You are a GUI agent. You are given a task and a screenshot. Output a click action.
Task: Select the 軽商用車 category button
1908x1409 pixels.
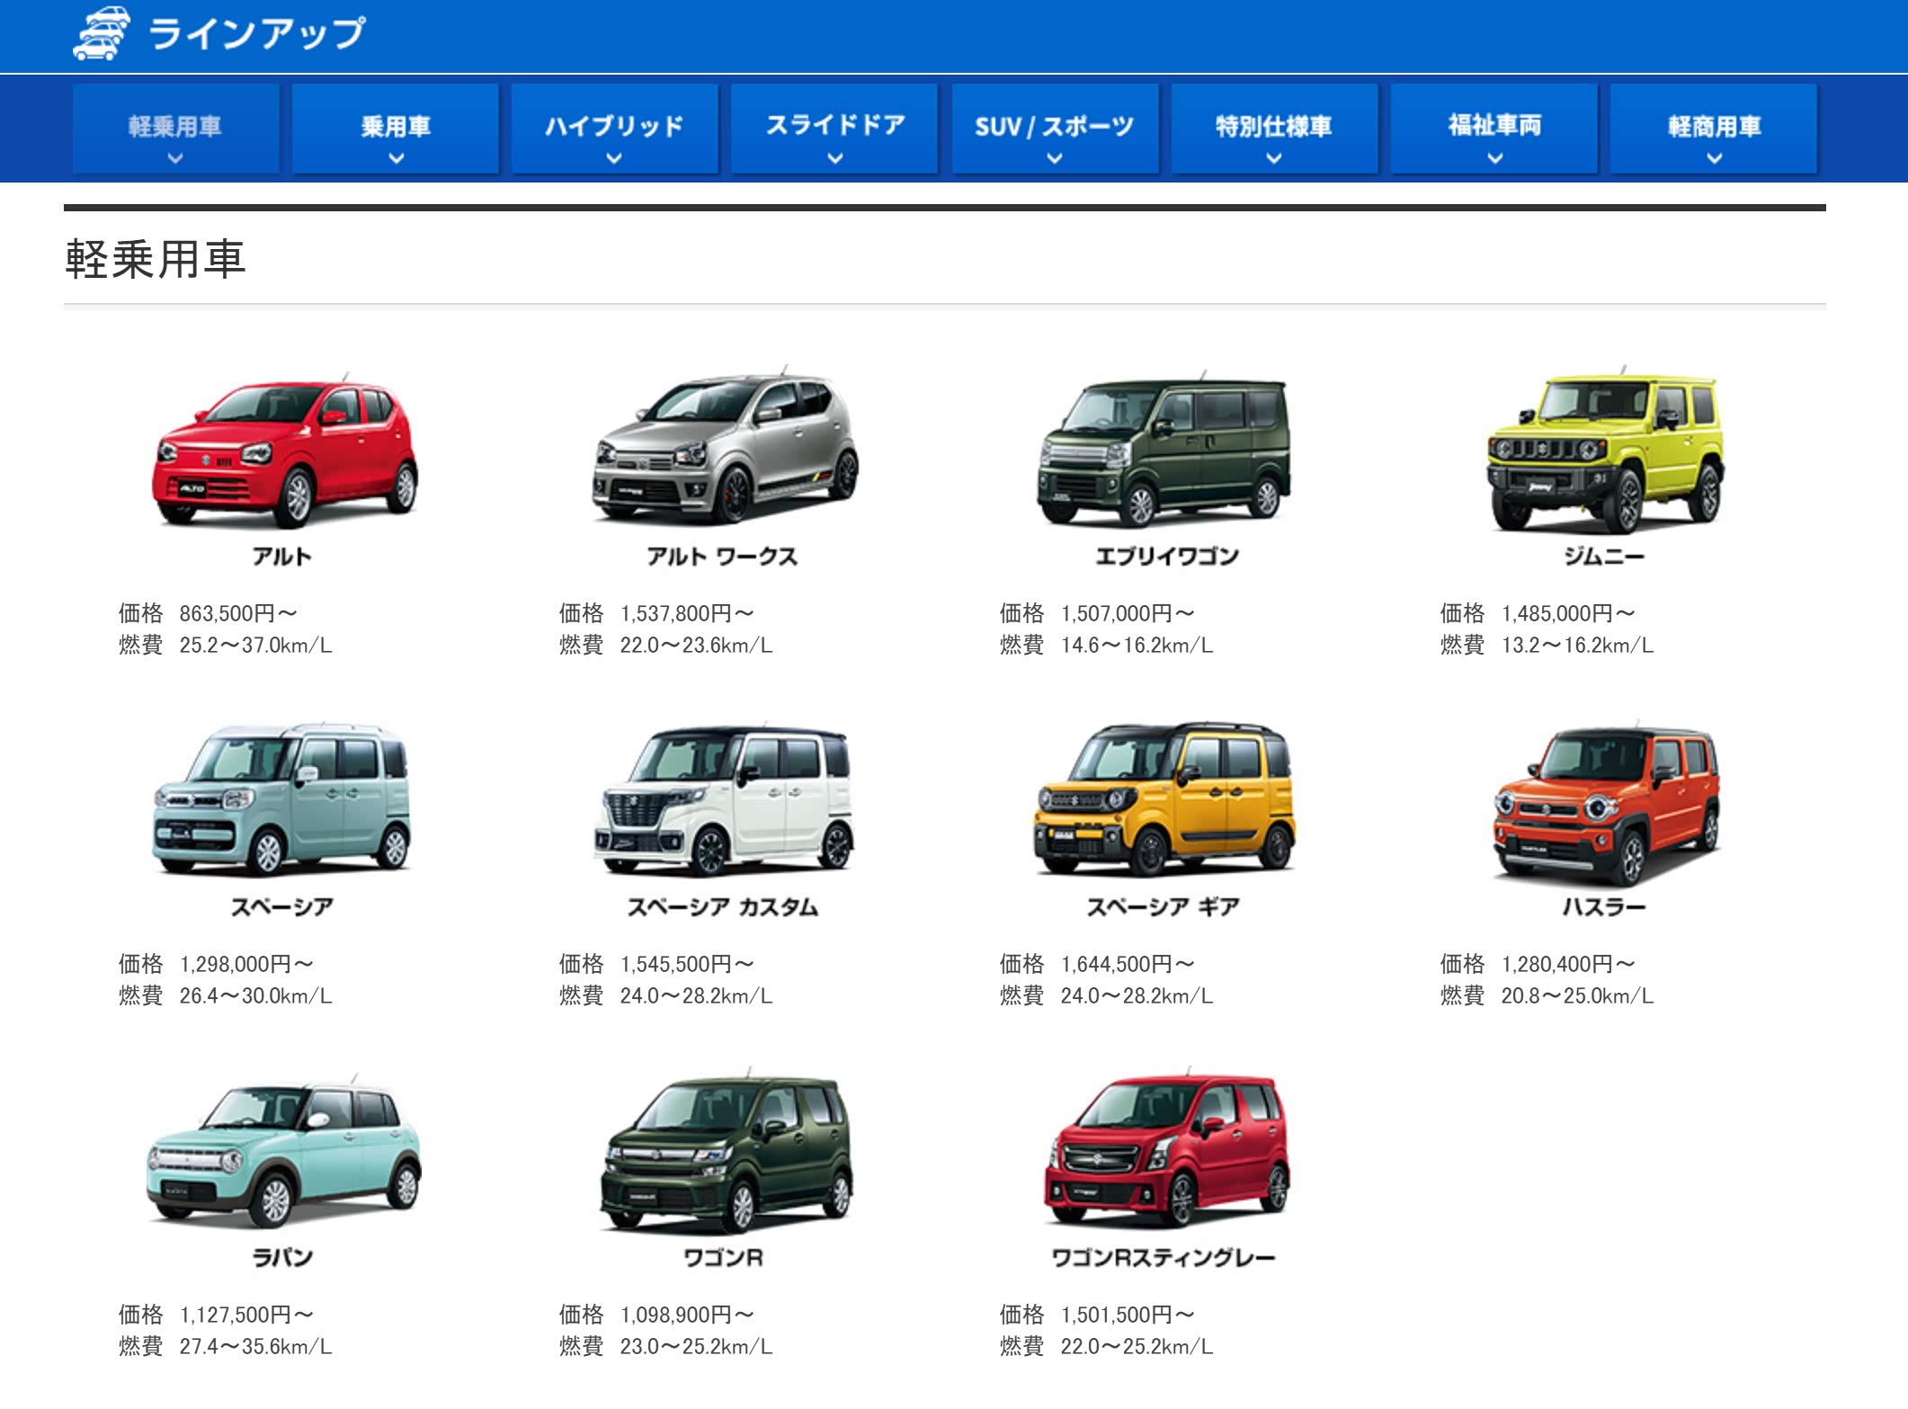[x=1714, y=129]
